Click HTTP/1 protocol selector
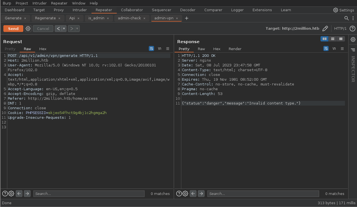 (340, 29)
